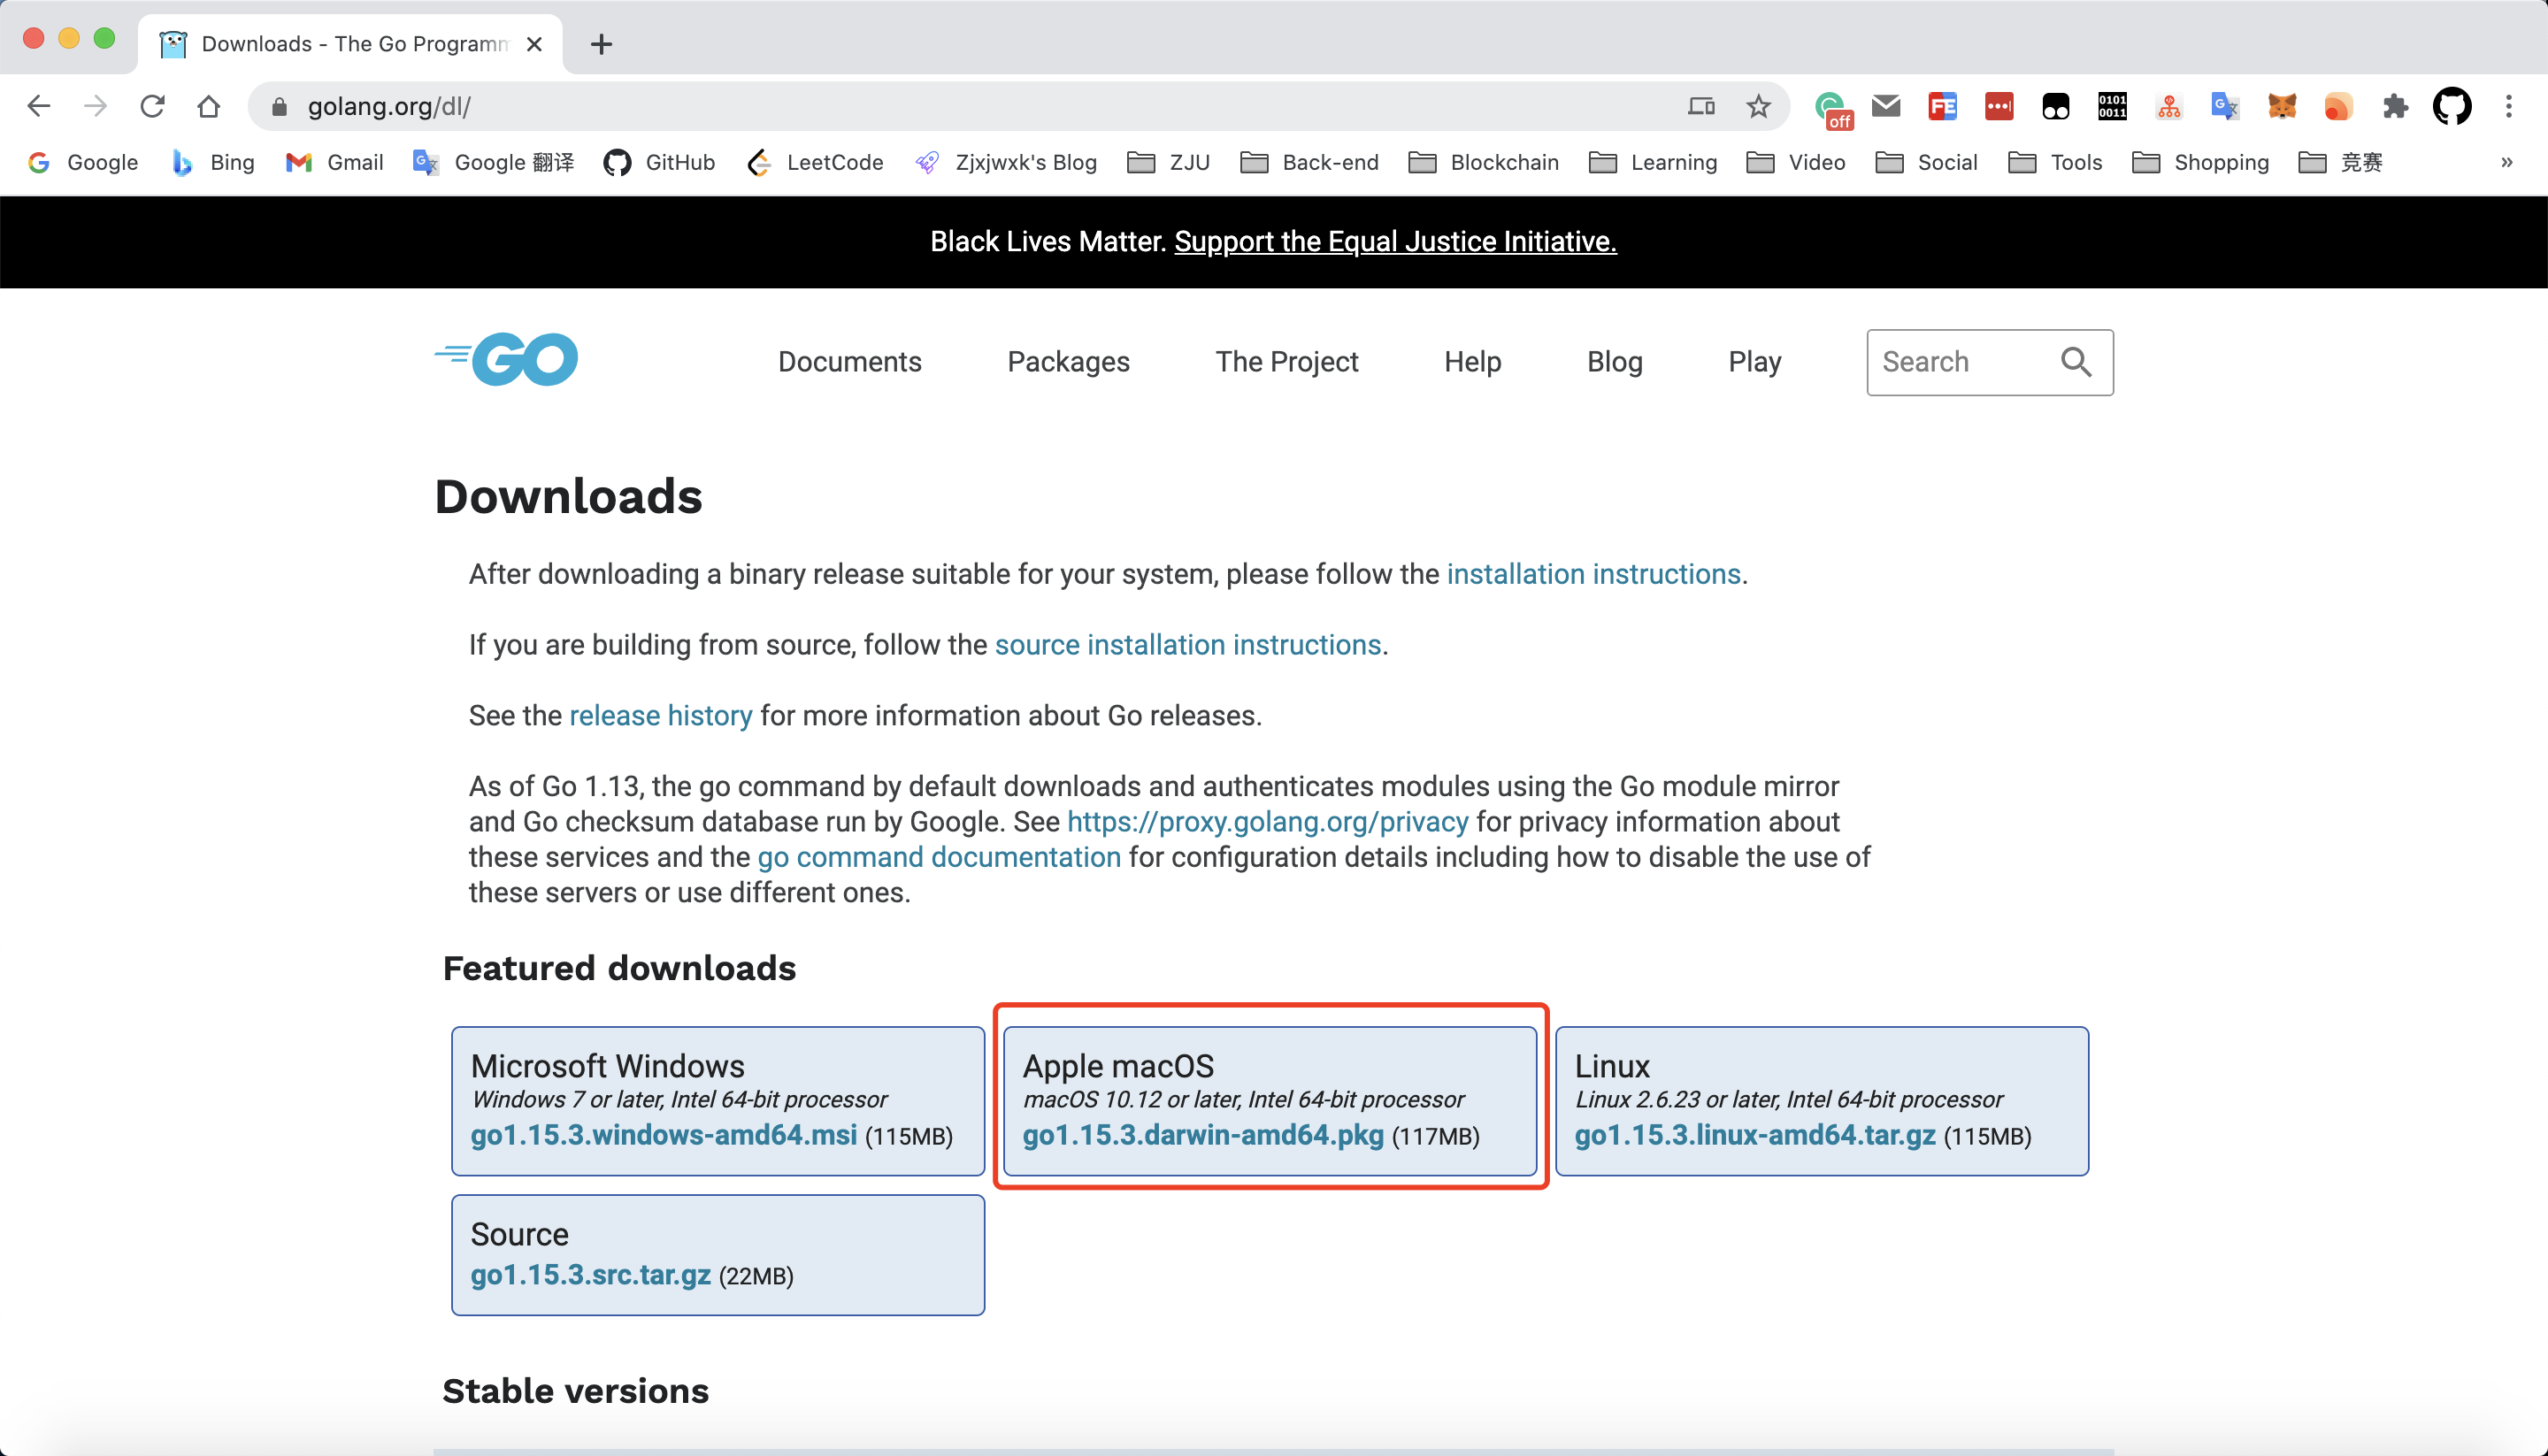Follow the Support the Equal Justice Initiative link

(1395, 241)
